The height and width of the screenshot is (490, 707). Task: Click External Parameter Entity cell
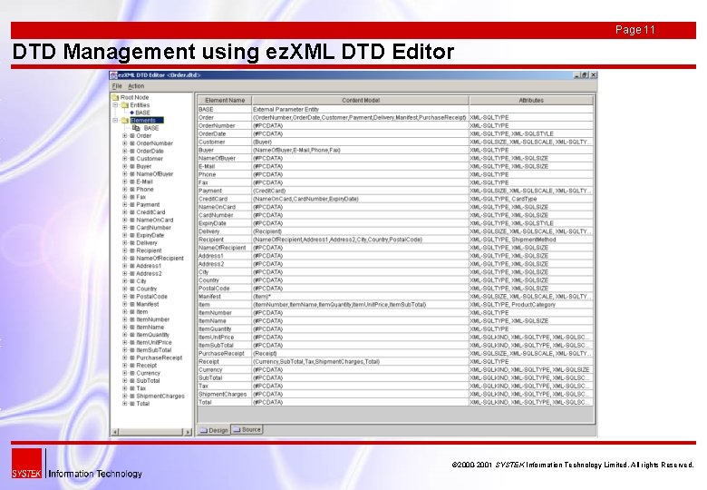tap(360, 109)
